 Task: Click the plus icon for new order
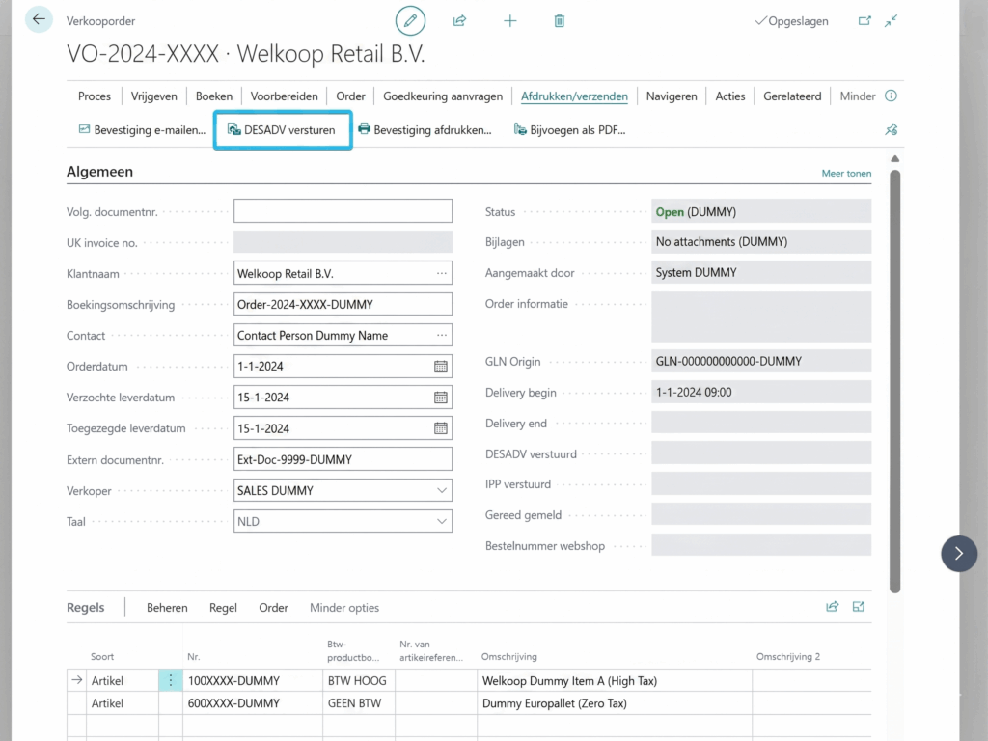click(x=510, y=20)
